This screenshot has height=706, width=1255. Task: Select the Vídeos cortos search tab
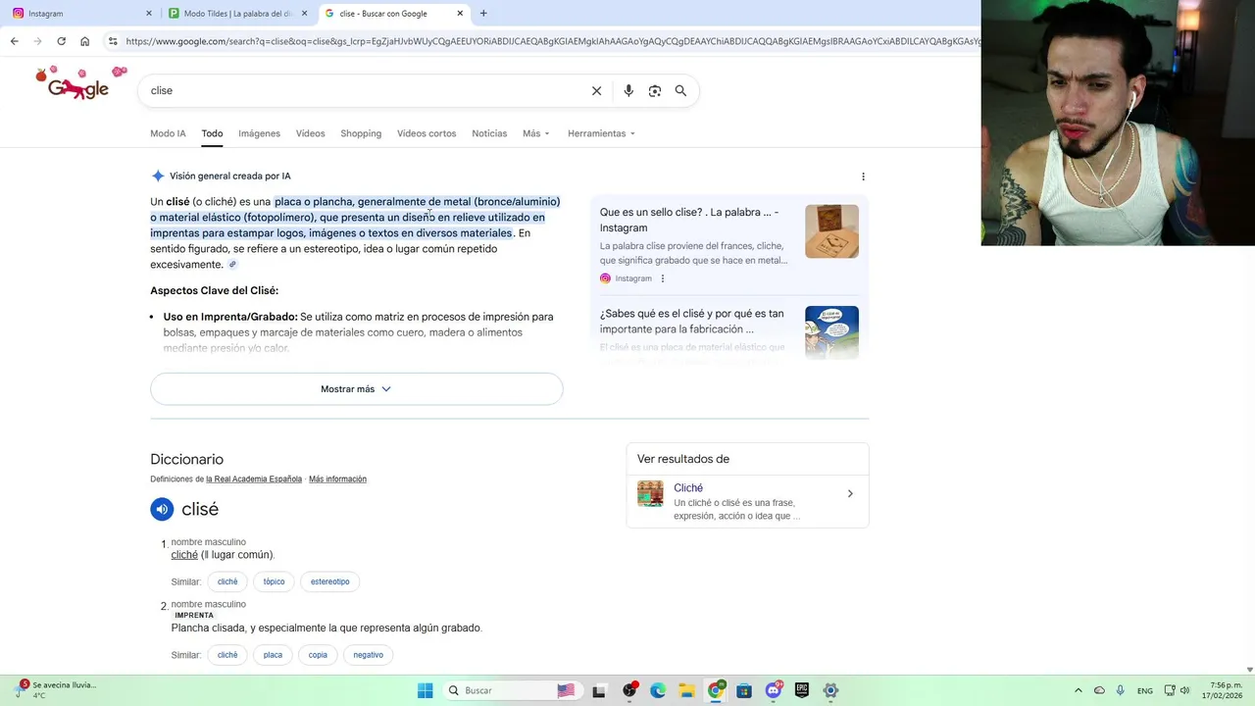click(x=427, y=133)
